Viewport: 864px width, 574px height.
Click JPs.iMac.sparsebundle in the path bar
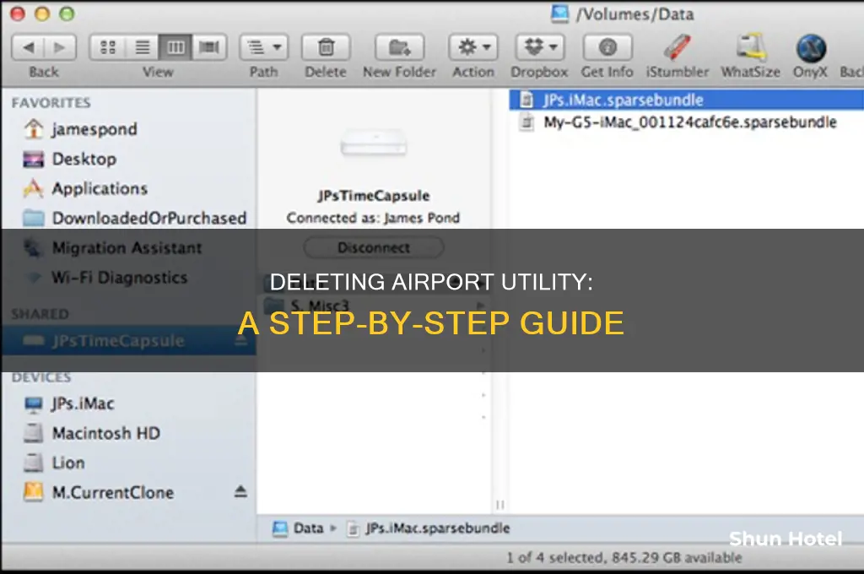pos(428,528)
